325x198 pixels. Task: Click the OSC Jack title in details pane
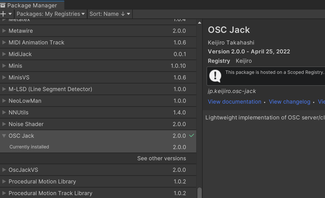point(229,30)
